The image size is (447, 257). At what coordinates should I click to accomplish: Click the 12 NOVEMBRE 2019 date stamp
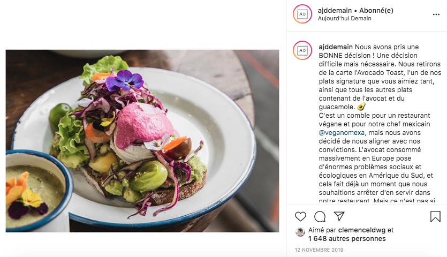click(x=319, y=250)
